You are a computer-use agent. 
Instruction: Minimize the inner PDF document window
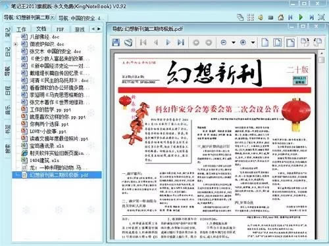tap(292, 26)
